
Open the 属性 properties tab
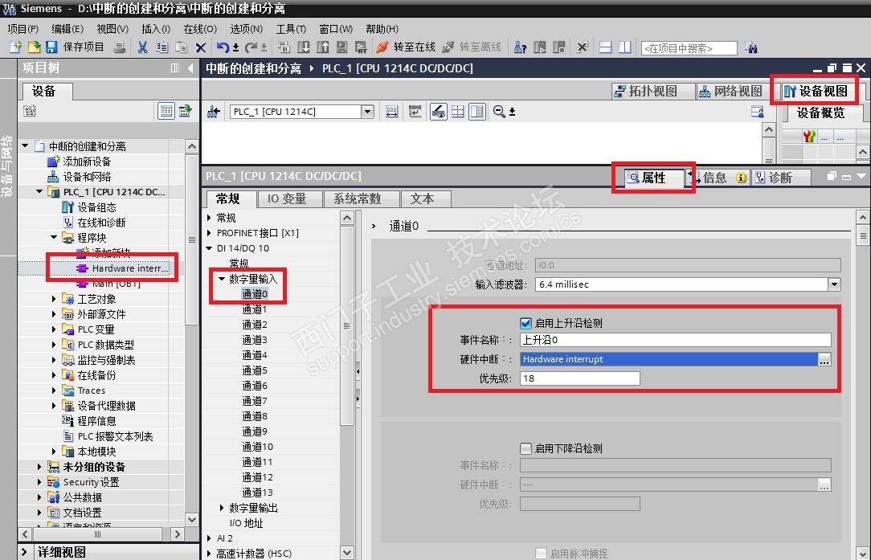[653, 178]
